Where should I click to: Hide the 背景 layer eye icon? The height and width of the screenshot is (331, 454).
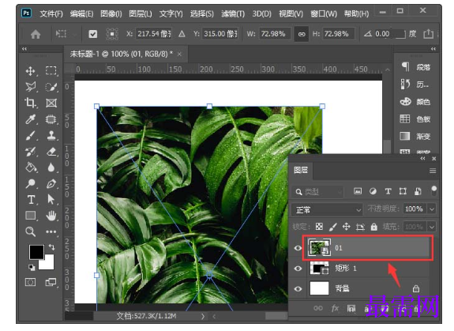click(298, 289)
